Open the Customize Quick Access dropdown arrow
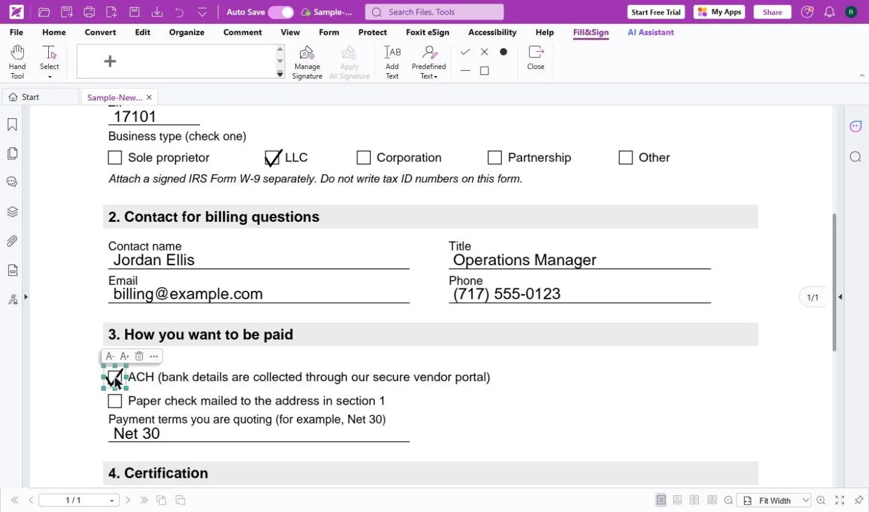The width and height of the screenshot is (869, 512). tap(203, 12)
